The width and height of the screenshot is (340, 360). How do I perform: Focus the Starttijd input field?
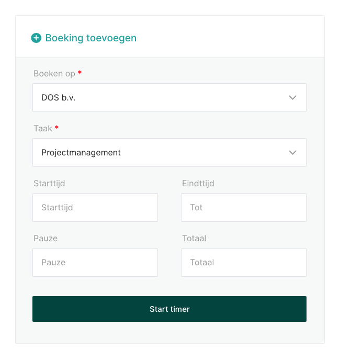[95, 207]
